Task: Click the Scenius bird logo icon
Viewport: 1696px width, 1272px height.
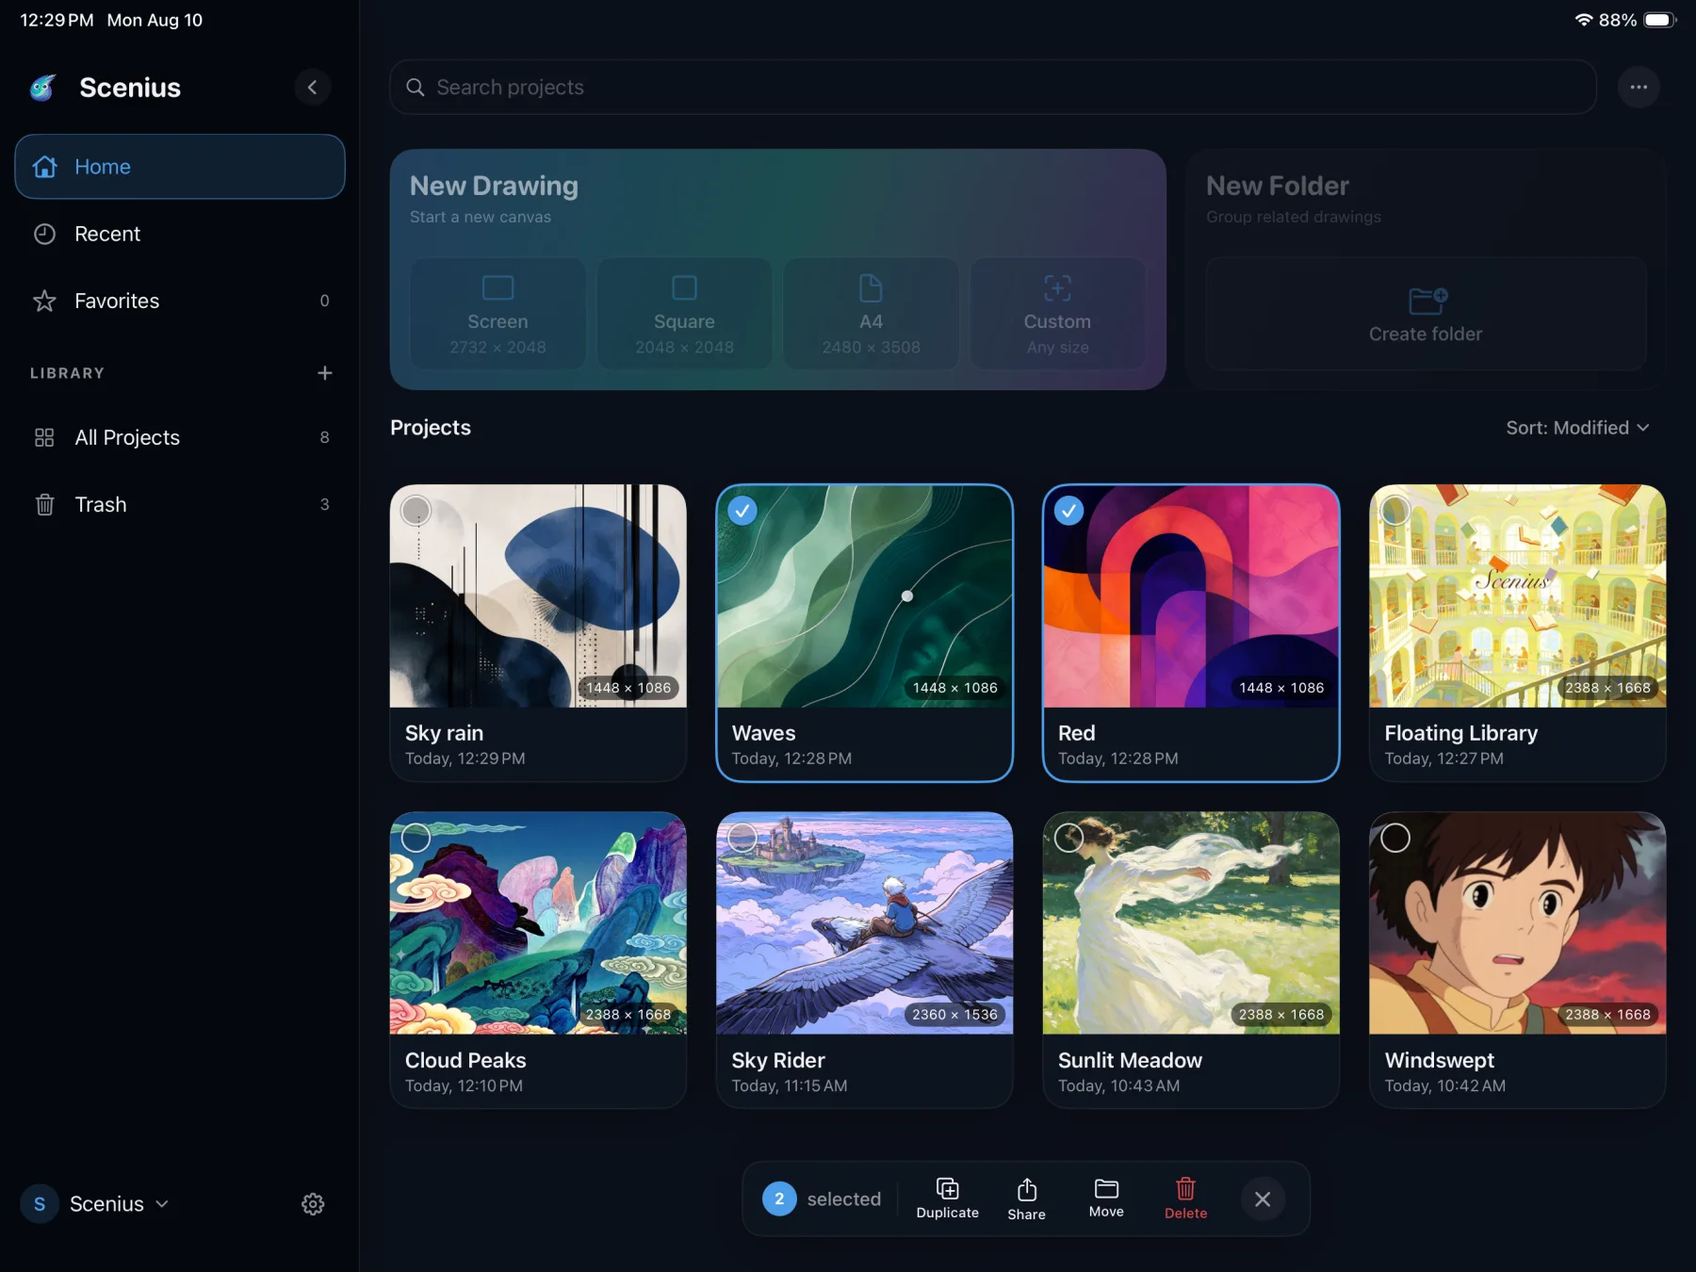Action: tap(43, 88)
